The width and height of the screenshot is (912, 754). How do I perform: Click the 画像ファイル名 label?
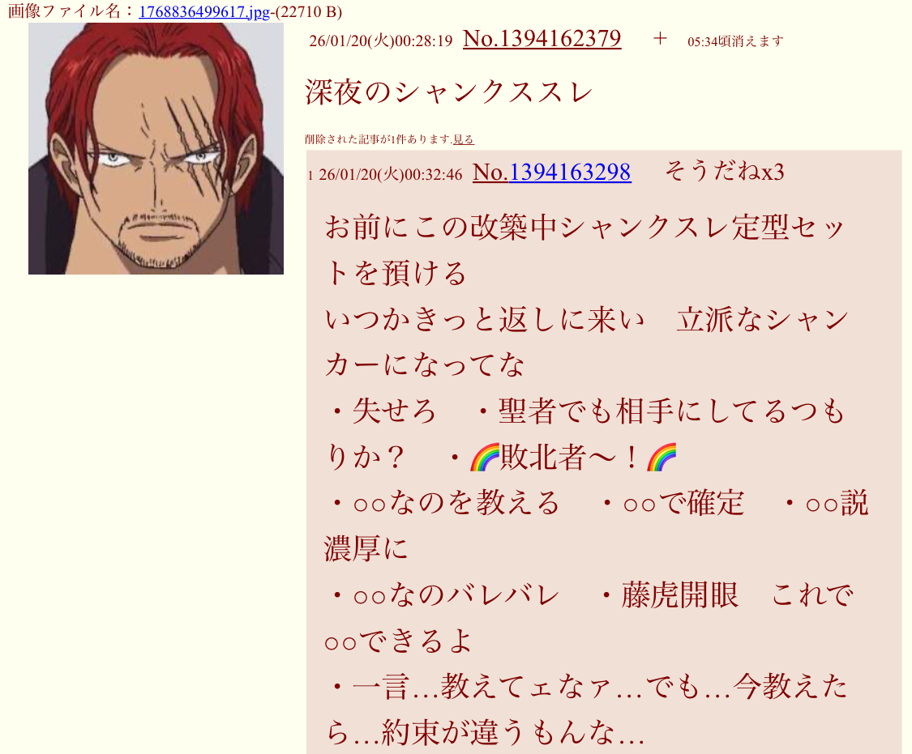64,11
